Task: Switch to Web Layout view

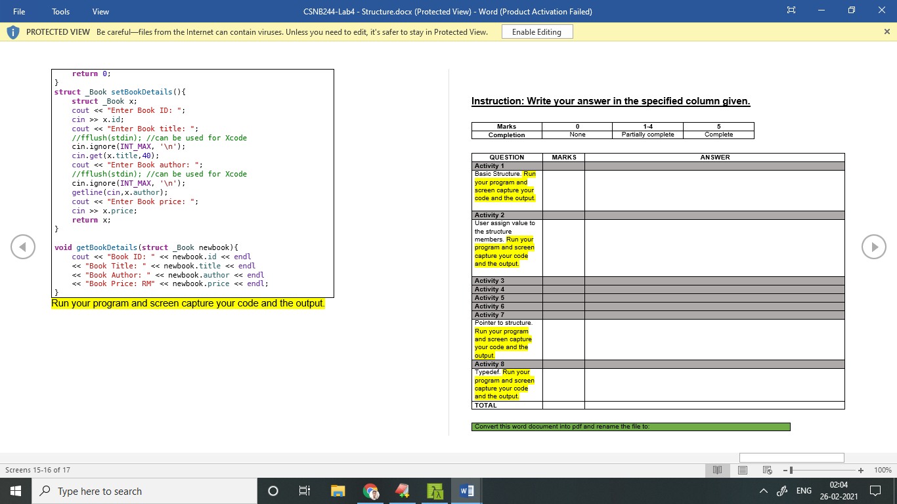Action: [x=766, y=470]
